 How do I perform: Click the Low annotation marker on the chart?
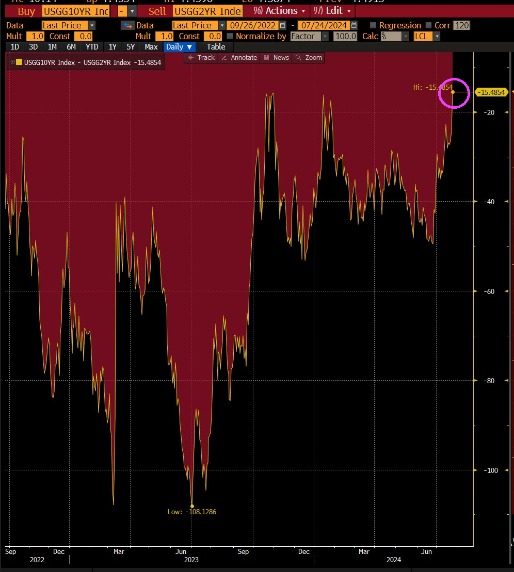pyautogui.click(x=192, y=506)
